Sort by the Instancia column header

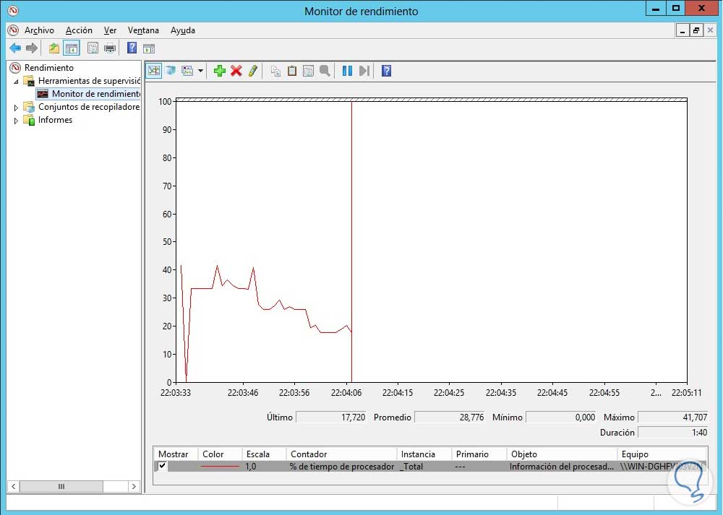pyautogui.click(x=424, y=454)
